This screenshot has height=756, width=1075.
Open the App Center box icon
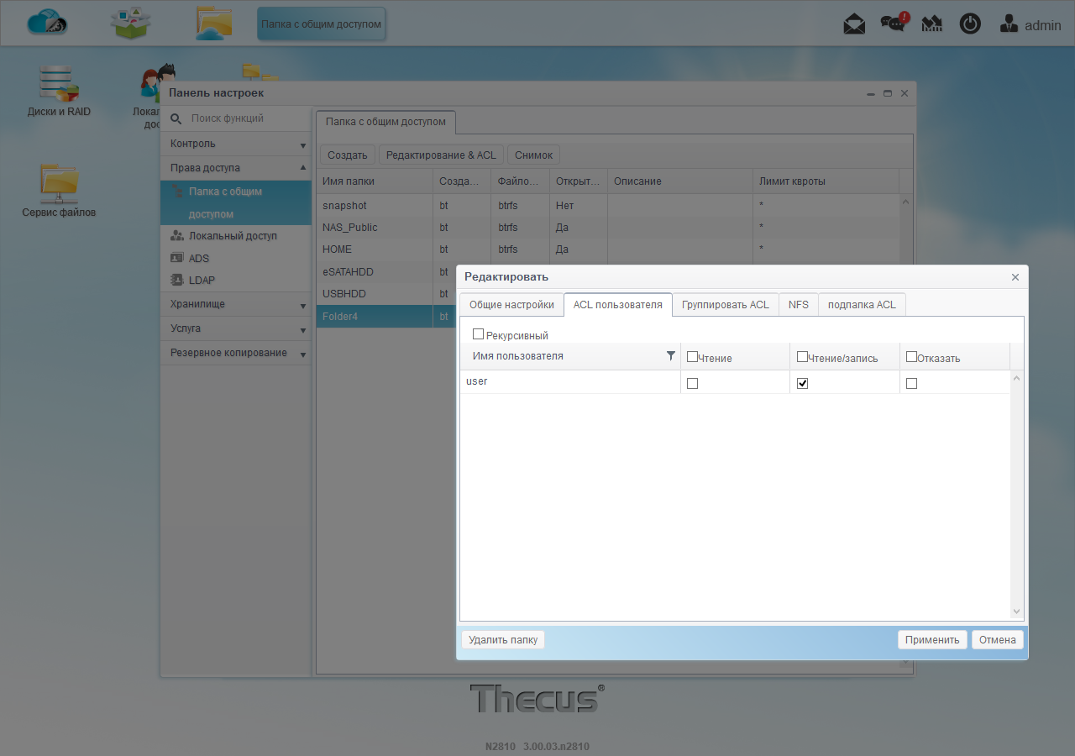pos(130,23)
